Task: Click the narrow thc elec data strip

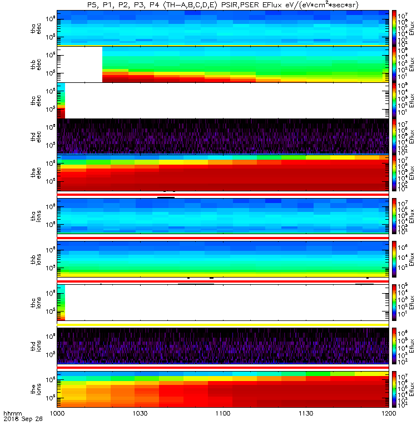Action: 61,101
